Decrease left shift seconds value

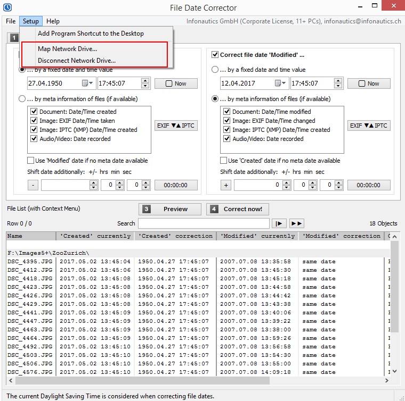click(145, 188)
